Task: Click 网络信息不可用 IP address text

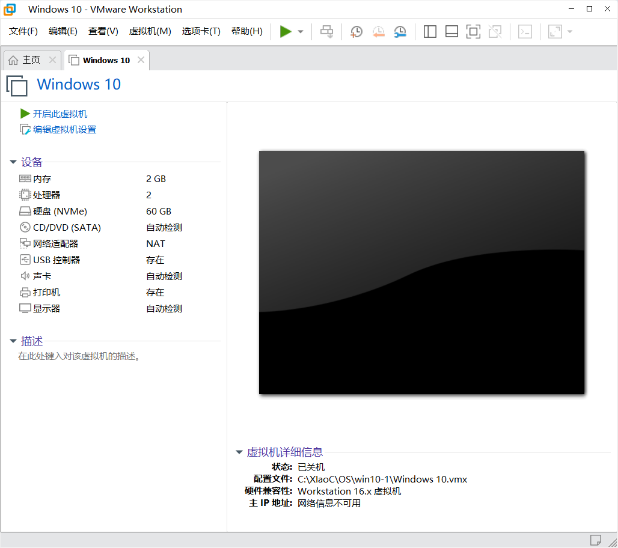Action: click(329, 503)
